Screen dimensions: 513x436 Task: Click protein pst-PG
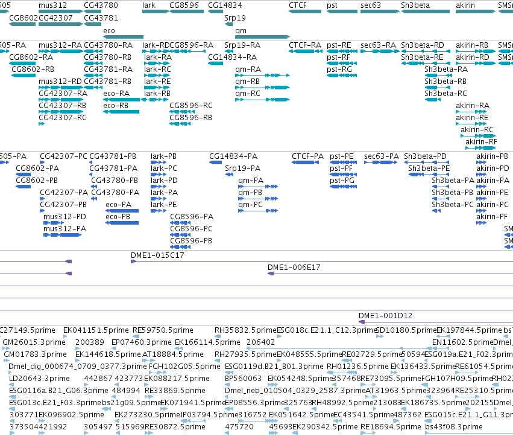click(342, 181)
